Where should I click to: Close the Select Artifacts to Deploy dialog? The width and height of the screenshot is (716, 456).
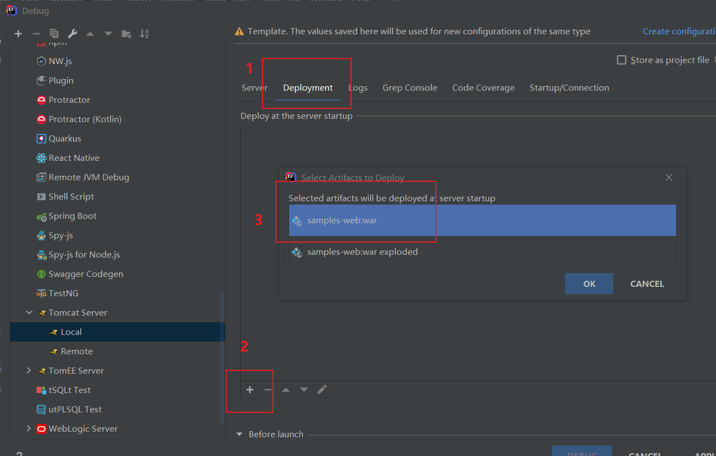click(669, 177)
